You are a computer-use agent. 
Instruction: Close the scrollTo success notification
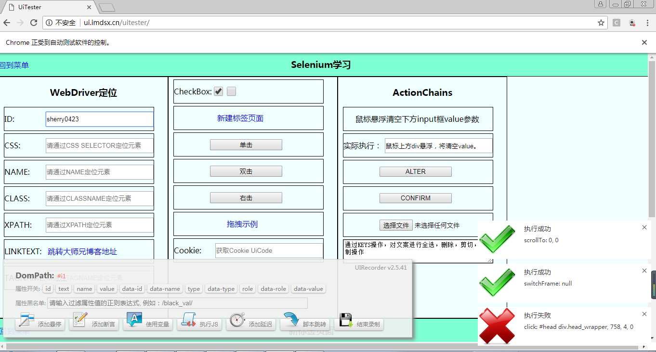(644, 227)
